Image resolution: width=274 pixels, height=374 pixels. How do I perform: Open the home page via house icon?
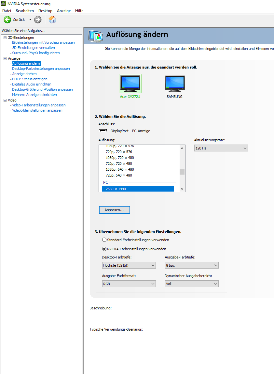pos(52,20)
